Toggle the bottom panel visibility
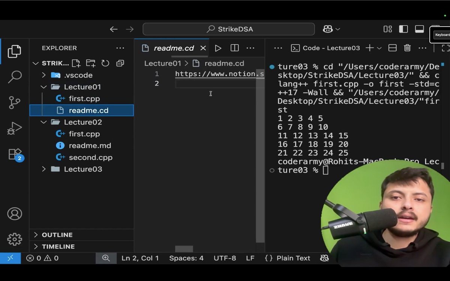Viewport: 450px width, 281px height. (x=419, y=29)
